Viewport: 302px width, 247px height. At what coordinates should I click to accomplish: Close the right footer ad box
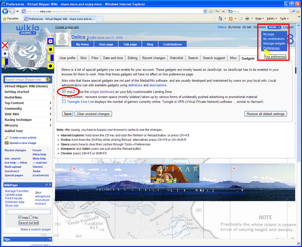(x=234, y=168)
